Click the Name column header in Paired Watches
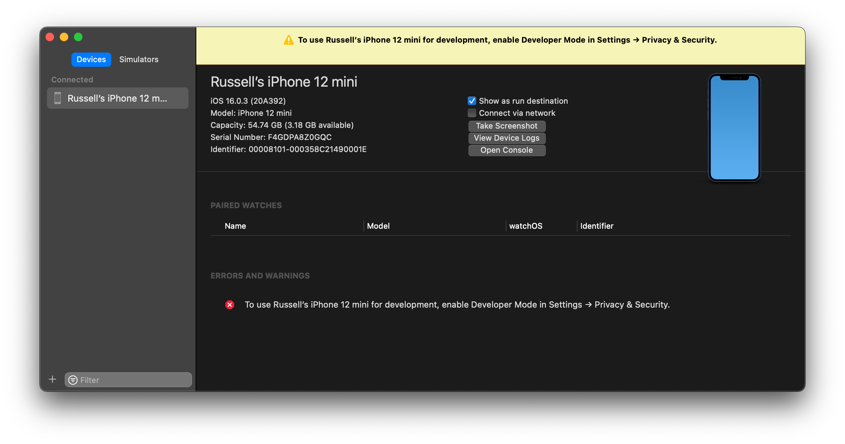 point(235,226)
